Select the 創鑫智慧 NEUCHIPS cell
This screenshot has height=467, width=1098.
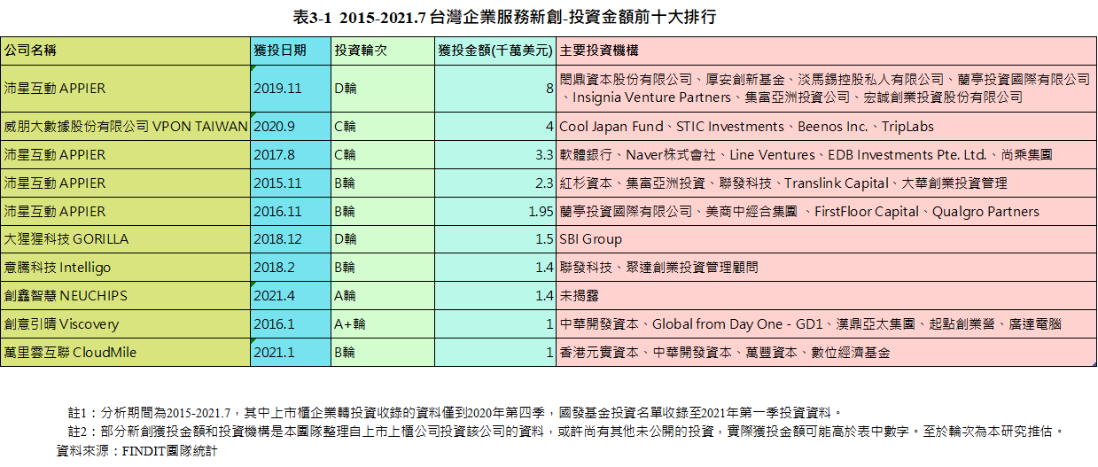[126, 296]
